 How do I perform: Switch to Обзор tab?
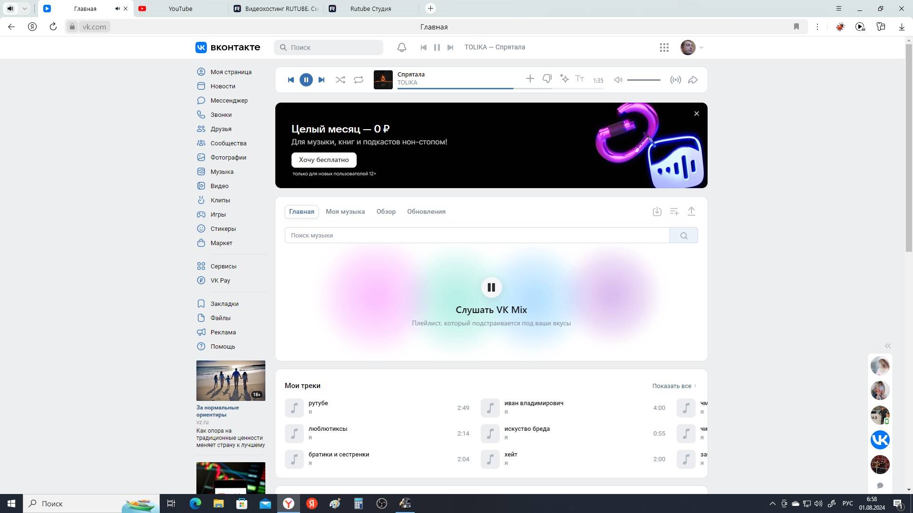click(386, 211)
